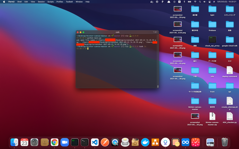Open Amphetamine pill icon in Dock
Viewport: 239px width, 149px height.
pyautogui.click(x=175, y=142)
